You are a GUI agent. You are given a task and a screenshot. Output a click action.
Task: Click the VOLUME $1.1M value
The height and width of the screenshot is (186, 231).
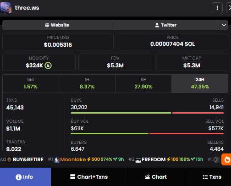pyautogui.click(x=13, y=129)
